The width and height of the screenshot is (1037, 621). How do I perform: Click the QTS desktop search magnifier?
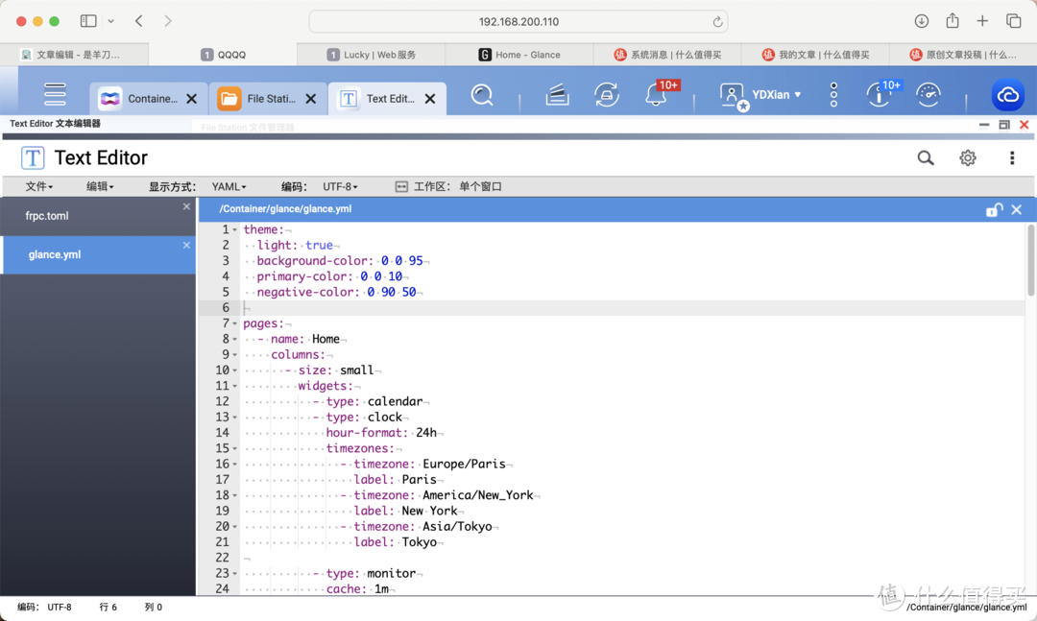click(482, 95)
